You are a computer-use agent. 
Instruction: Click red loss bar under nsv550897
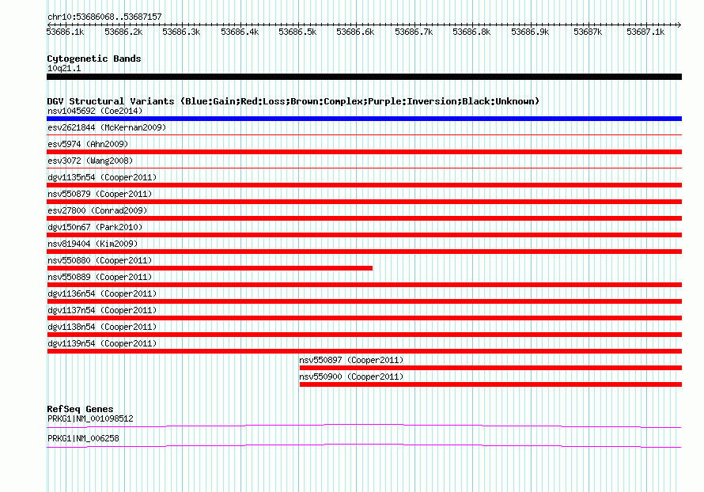[x=490, y=368]
